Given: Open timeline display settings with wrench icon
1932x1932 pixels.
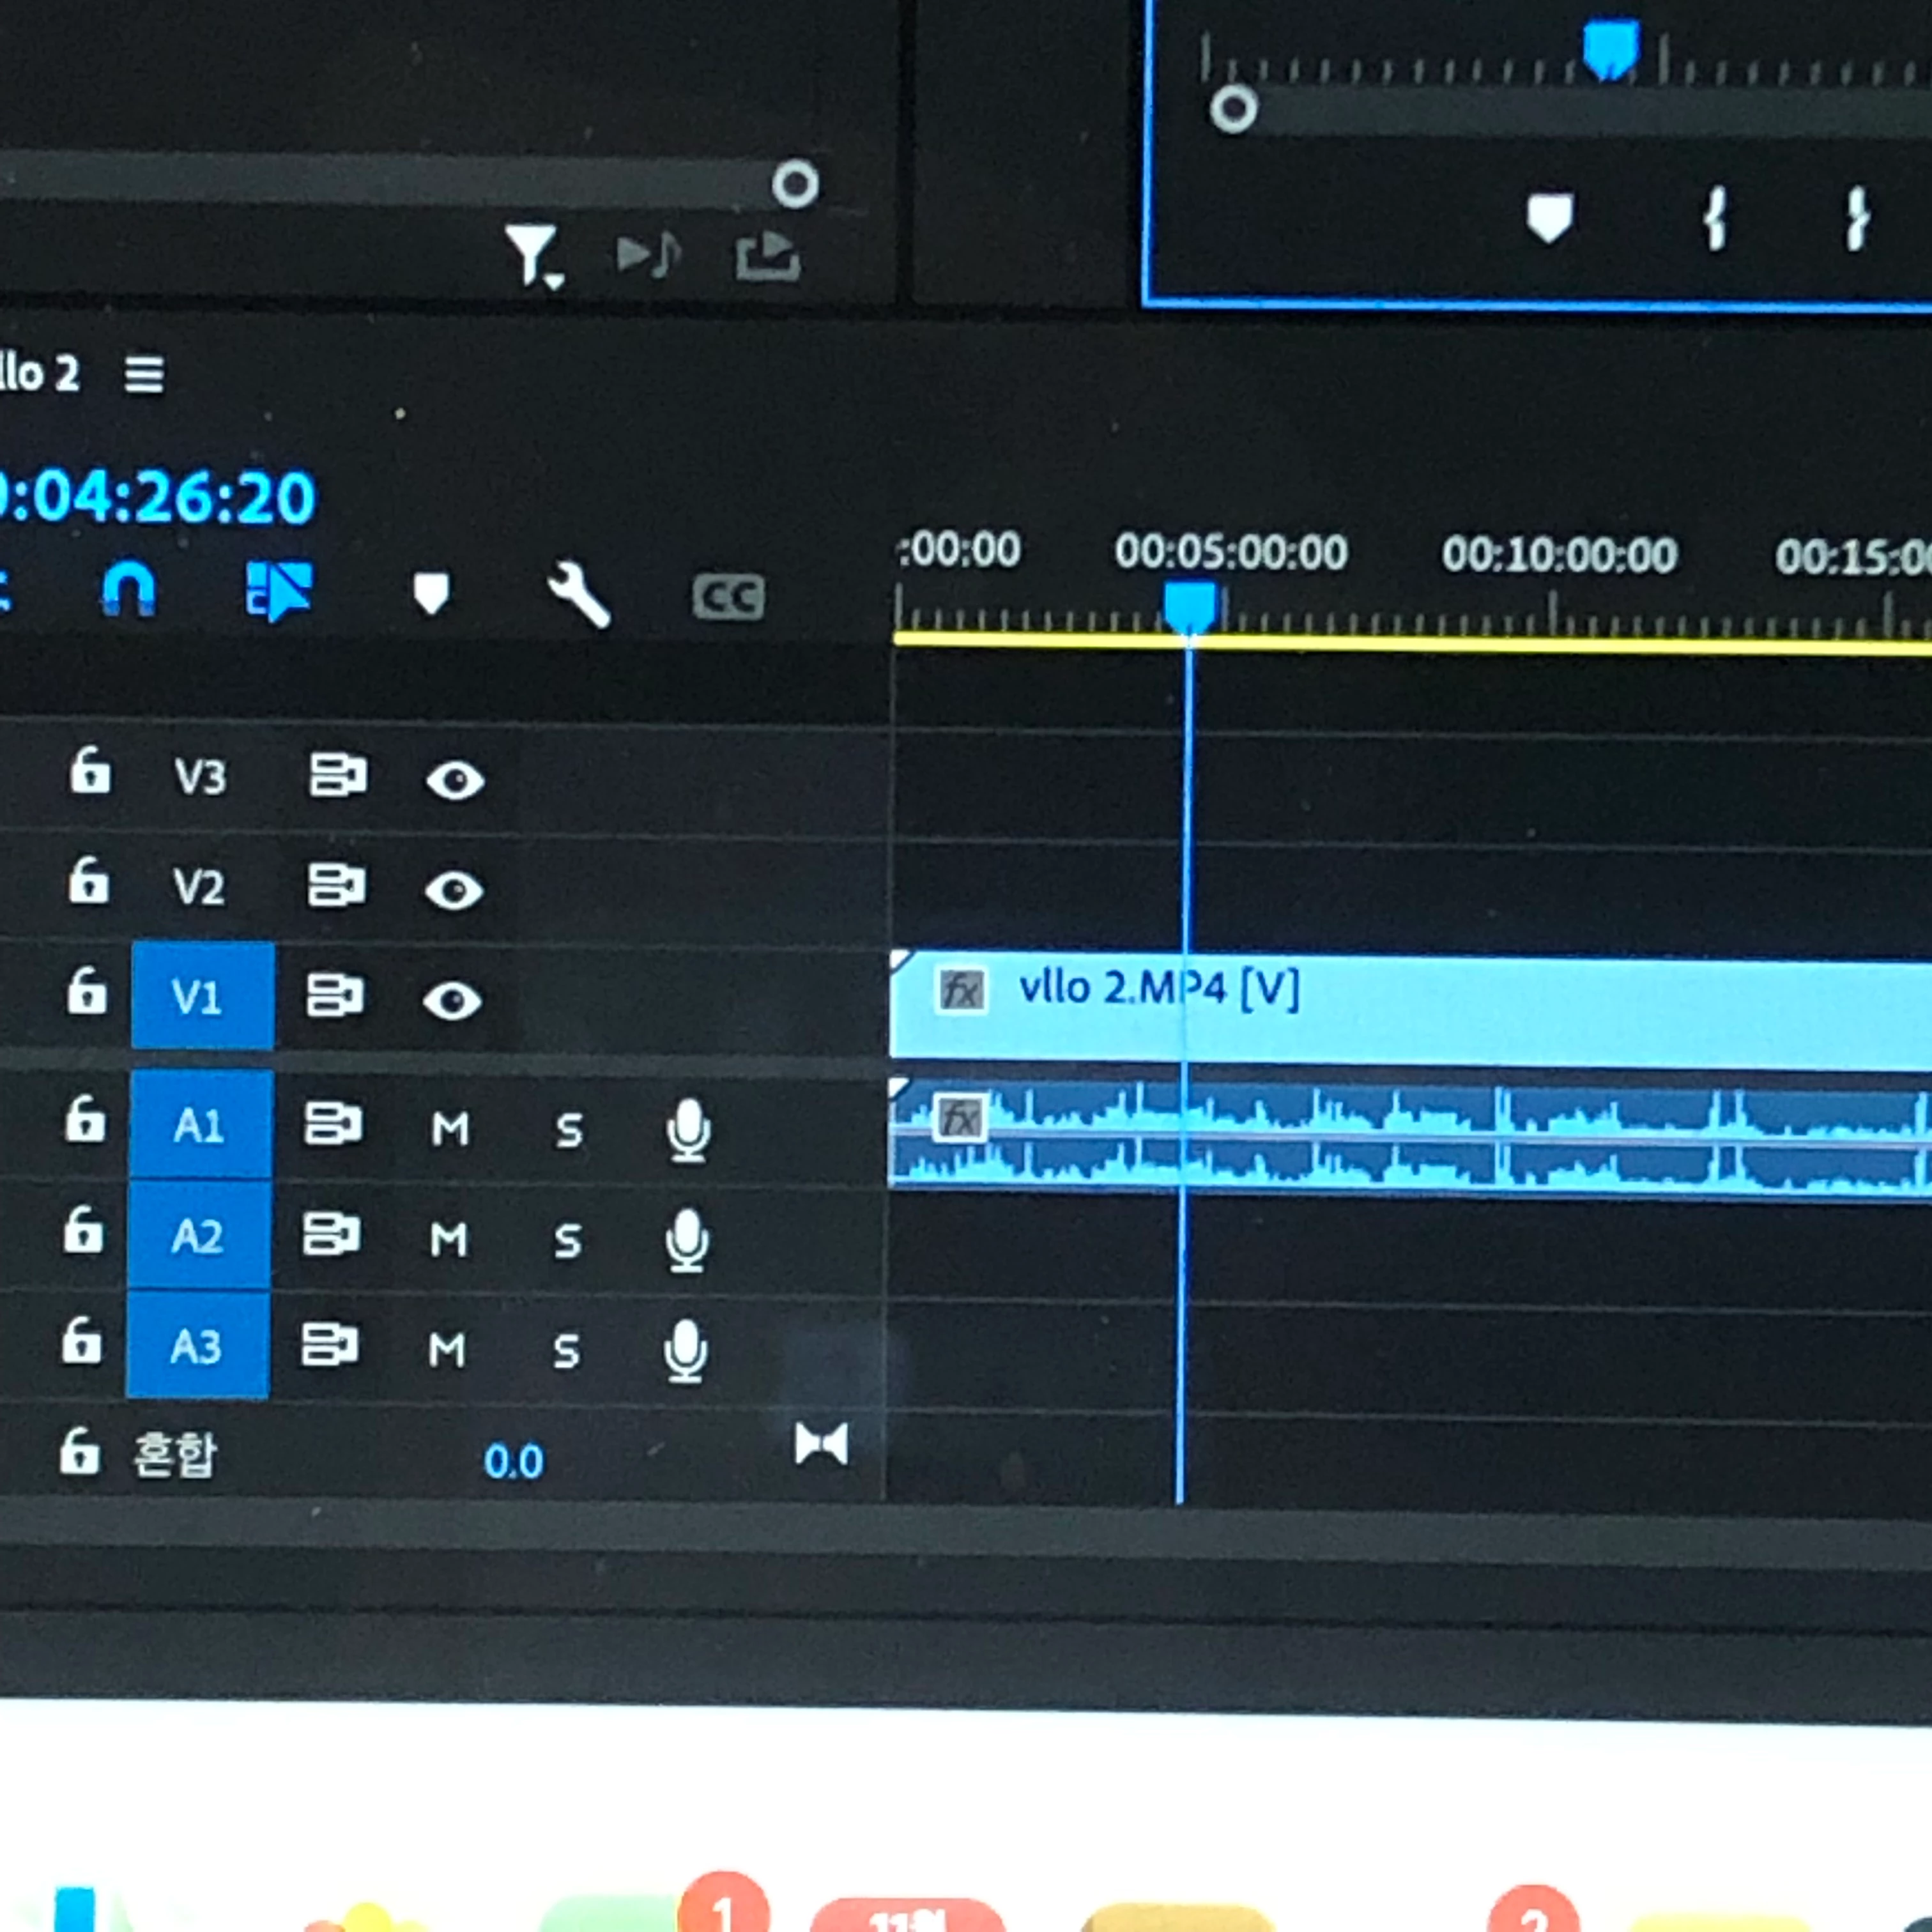Looking at the screenshot, I should [579, 594].
